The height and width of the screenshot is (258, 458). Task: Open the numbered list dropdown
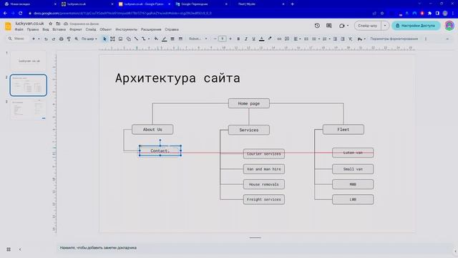point(326,39)
